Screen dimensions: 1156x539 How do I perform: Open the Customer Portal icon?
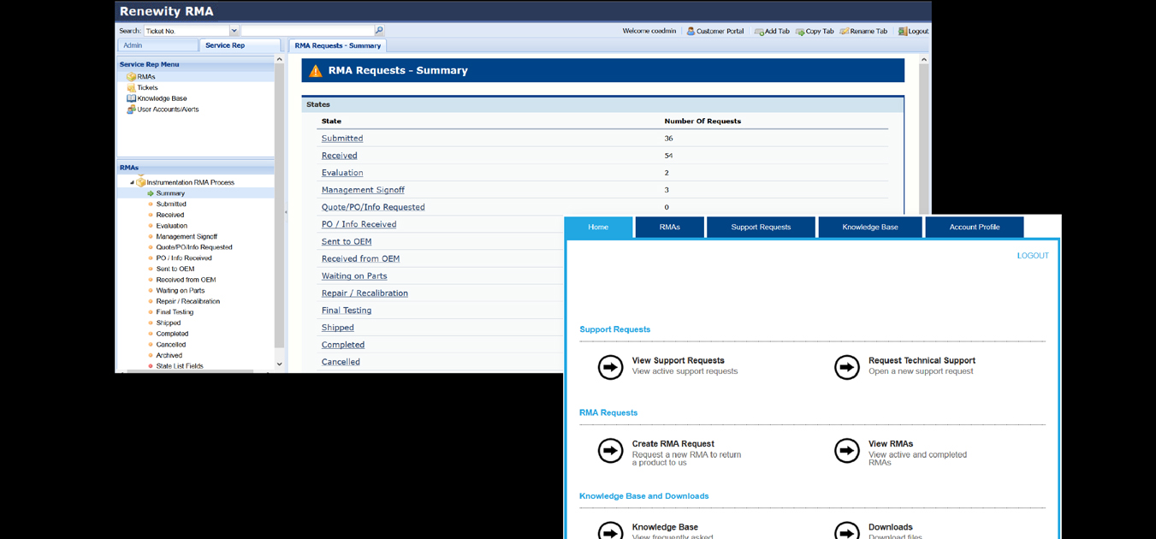pos(691,32)
